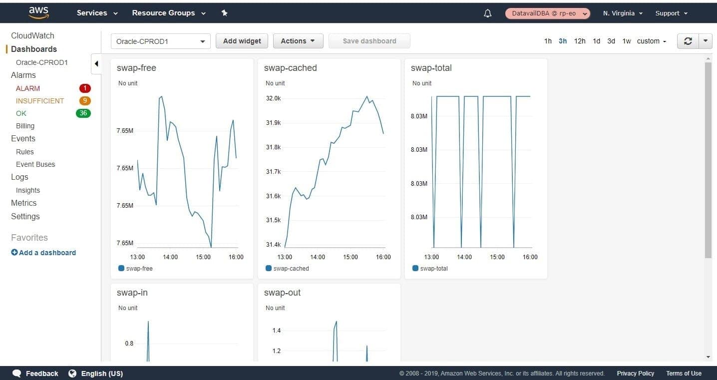The height and width of the screenshot is (380, 717).
Task: Click the swap-total widget title
Action: 431,68
